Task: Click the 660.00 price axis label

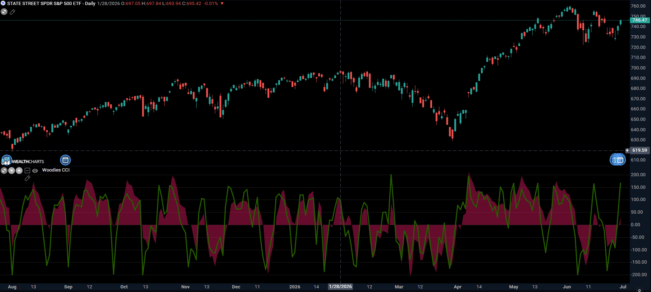Action: click(638, 109)
